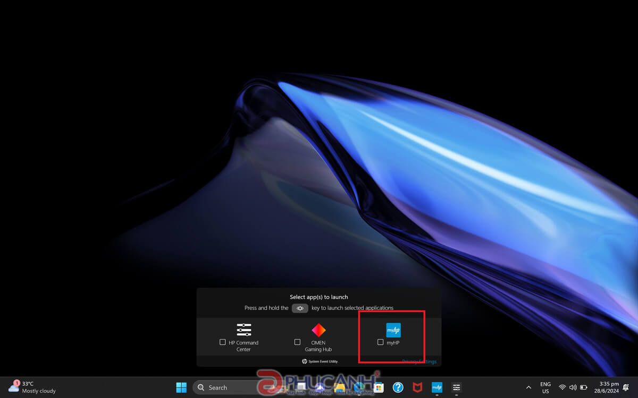Check the HP Command Center checkbox
This screenshot has width=638, height=398.
tap(222, 342)
